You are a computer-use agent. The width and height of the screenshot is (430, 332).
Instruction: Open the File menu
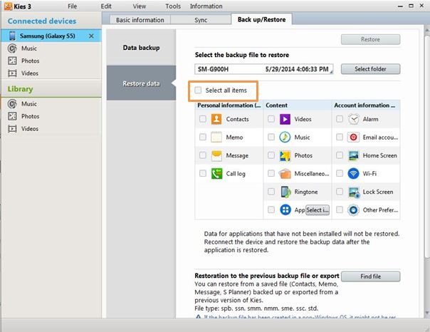(x=73, y=6)
